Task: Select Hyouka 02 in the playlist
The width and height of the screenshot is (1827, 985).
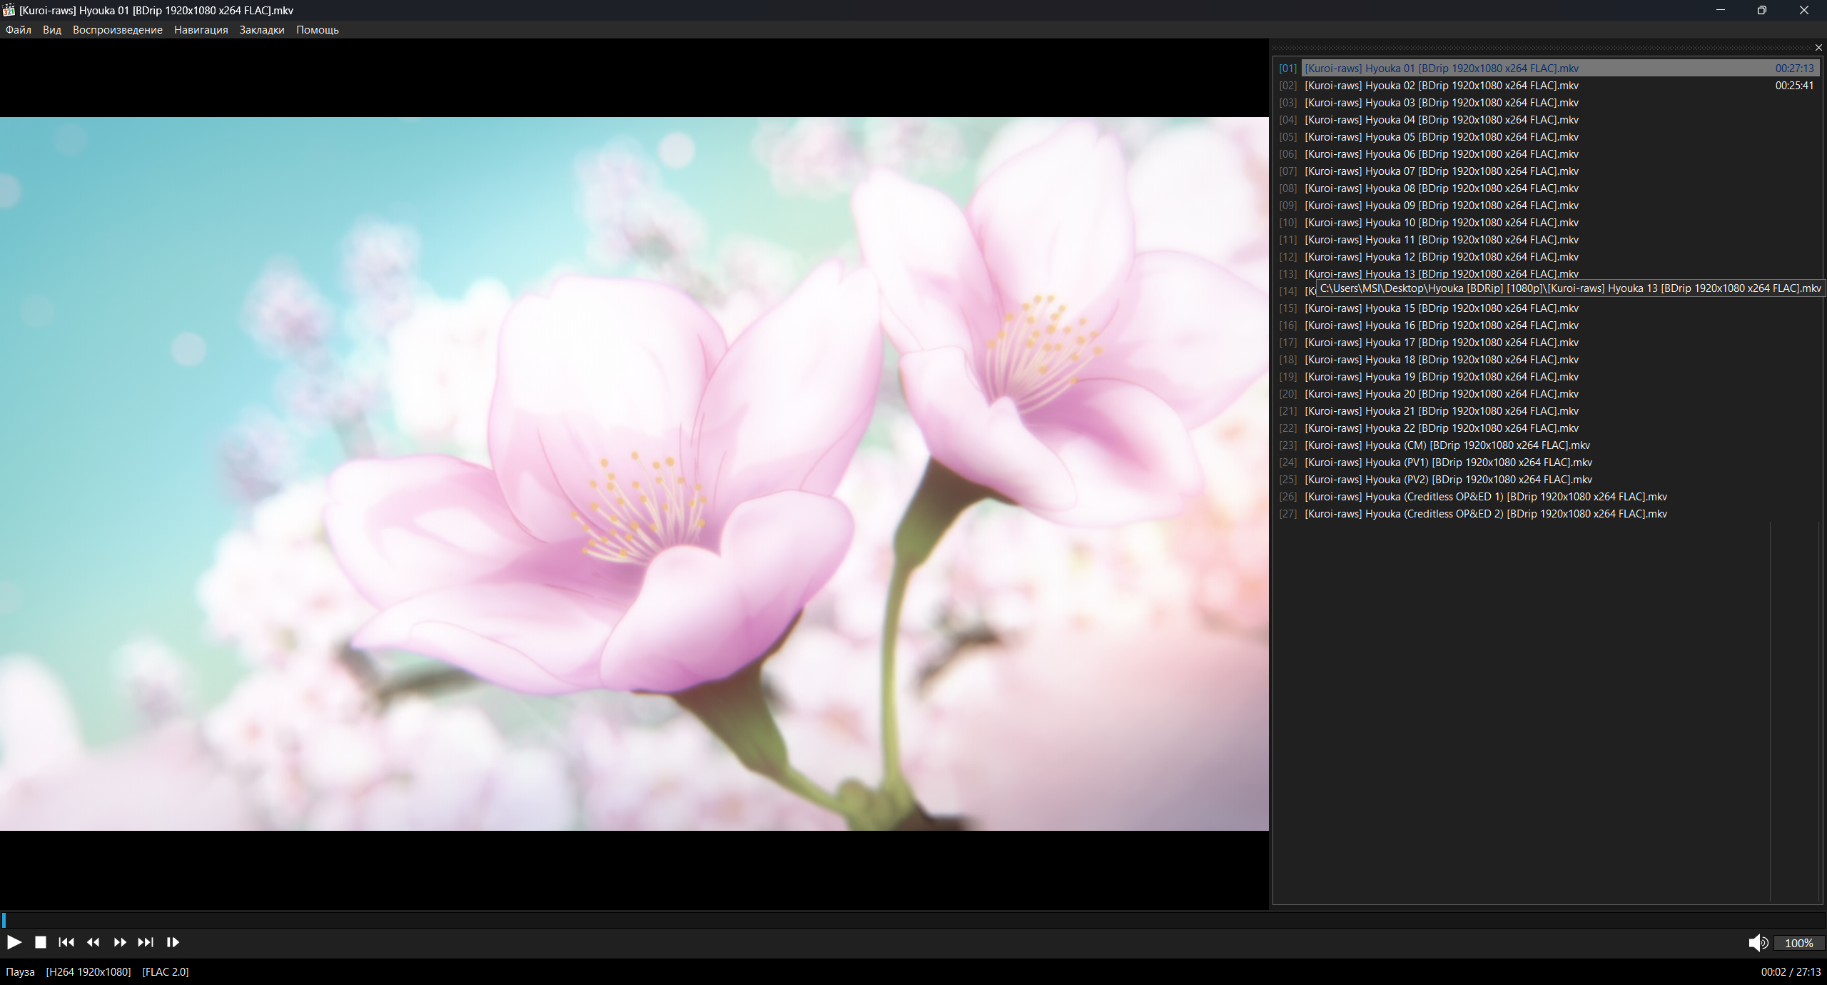Action: (x=1442, y=86)
